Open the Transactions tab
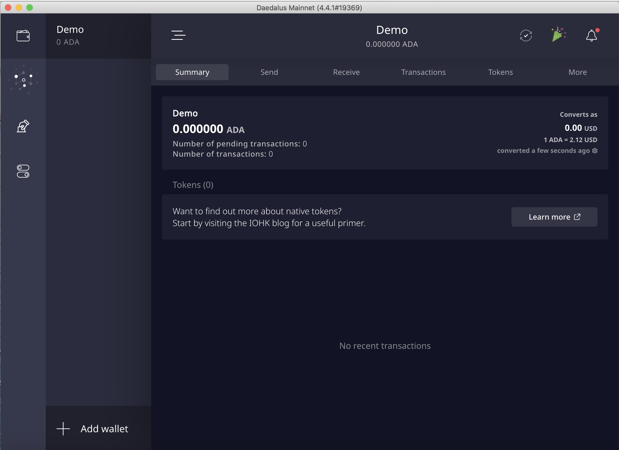The height and width of the screenshot is (450, 619). tap(423, 72)
